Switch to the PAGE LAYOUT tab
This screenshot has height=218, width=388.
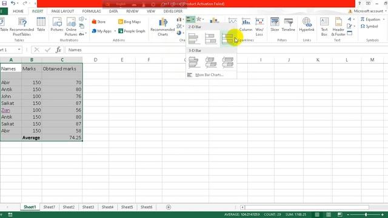(62, 12)
